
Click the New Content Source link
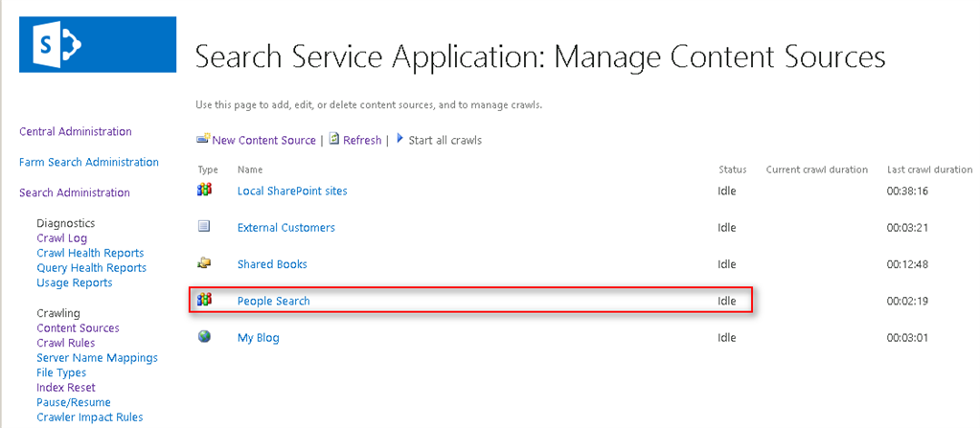pos(263,140)
